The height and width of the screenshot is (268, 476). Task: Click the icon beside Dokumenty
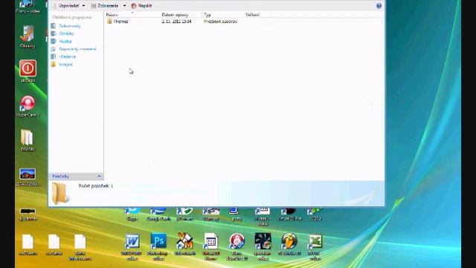click(x=54, y=26)
